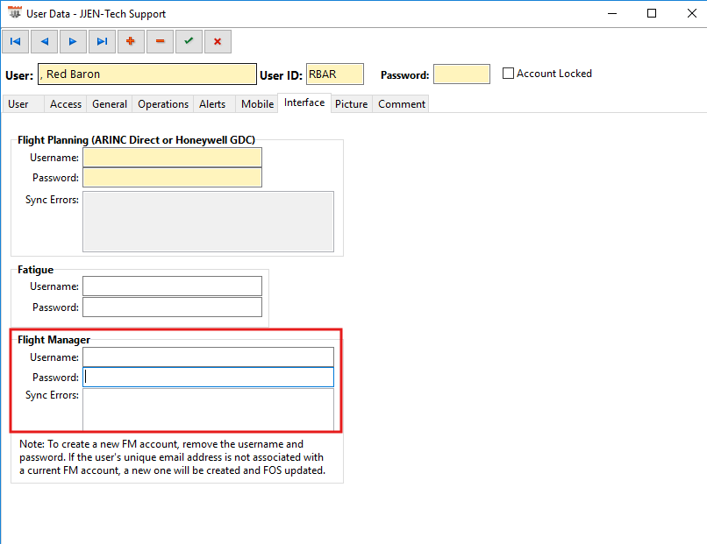
Task: Cancel edits with the red X
Action: pos(217,41)
